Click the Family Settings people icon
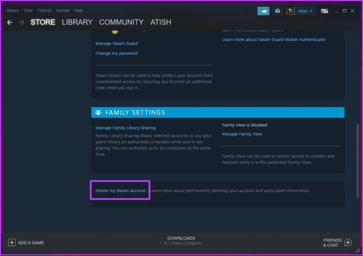Viewport: 363px width, 256px height. click(98, 112)
